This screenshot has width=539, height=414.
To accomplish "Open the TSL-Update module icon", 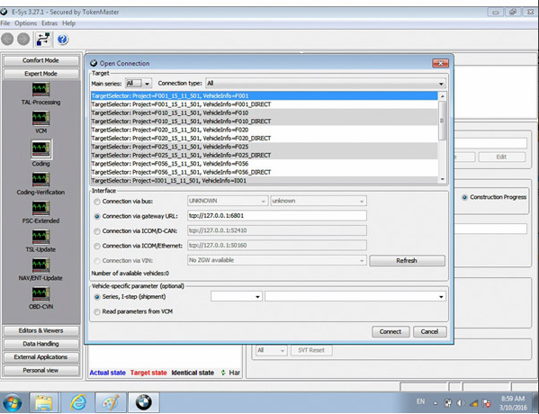I will click(40, 237).
